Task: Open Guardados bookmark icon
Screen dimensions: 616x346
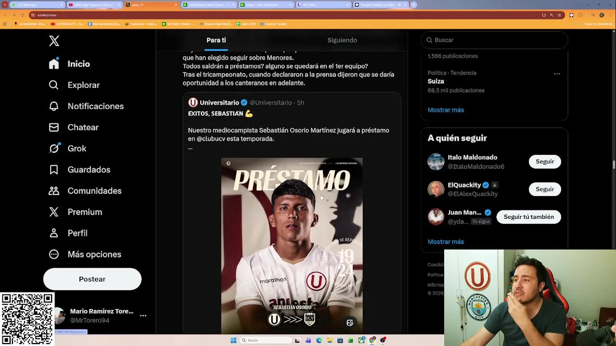Action: coord(54,170)
